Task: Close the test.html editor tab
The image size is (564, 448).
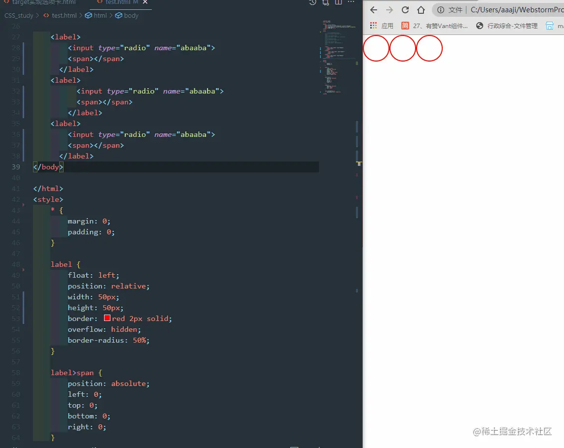Action: (x=145, y=2)
